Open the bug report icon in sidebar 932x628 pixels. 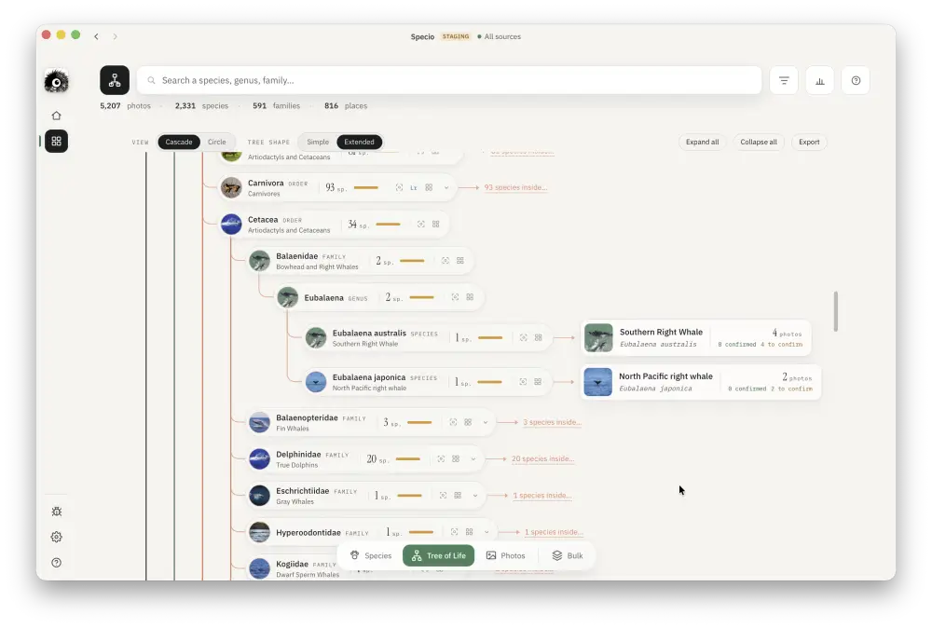pos(57,512)
